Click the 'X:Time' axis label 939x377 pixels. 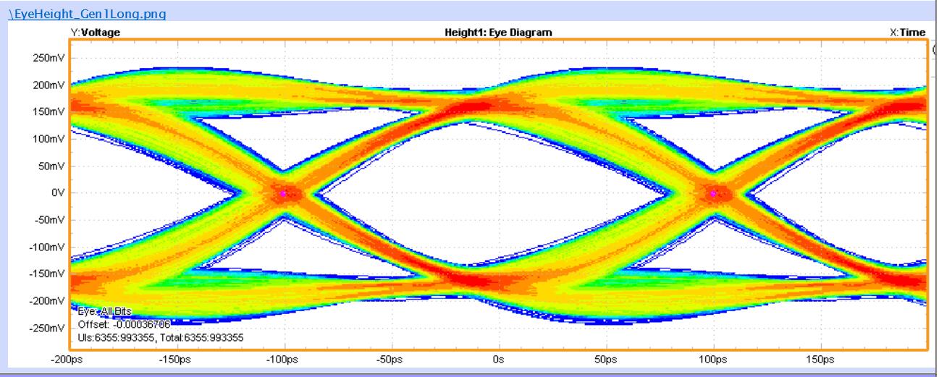(x=907, y=33)
